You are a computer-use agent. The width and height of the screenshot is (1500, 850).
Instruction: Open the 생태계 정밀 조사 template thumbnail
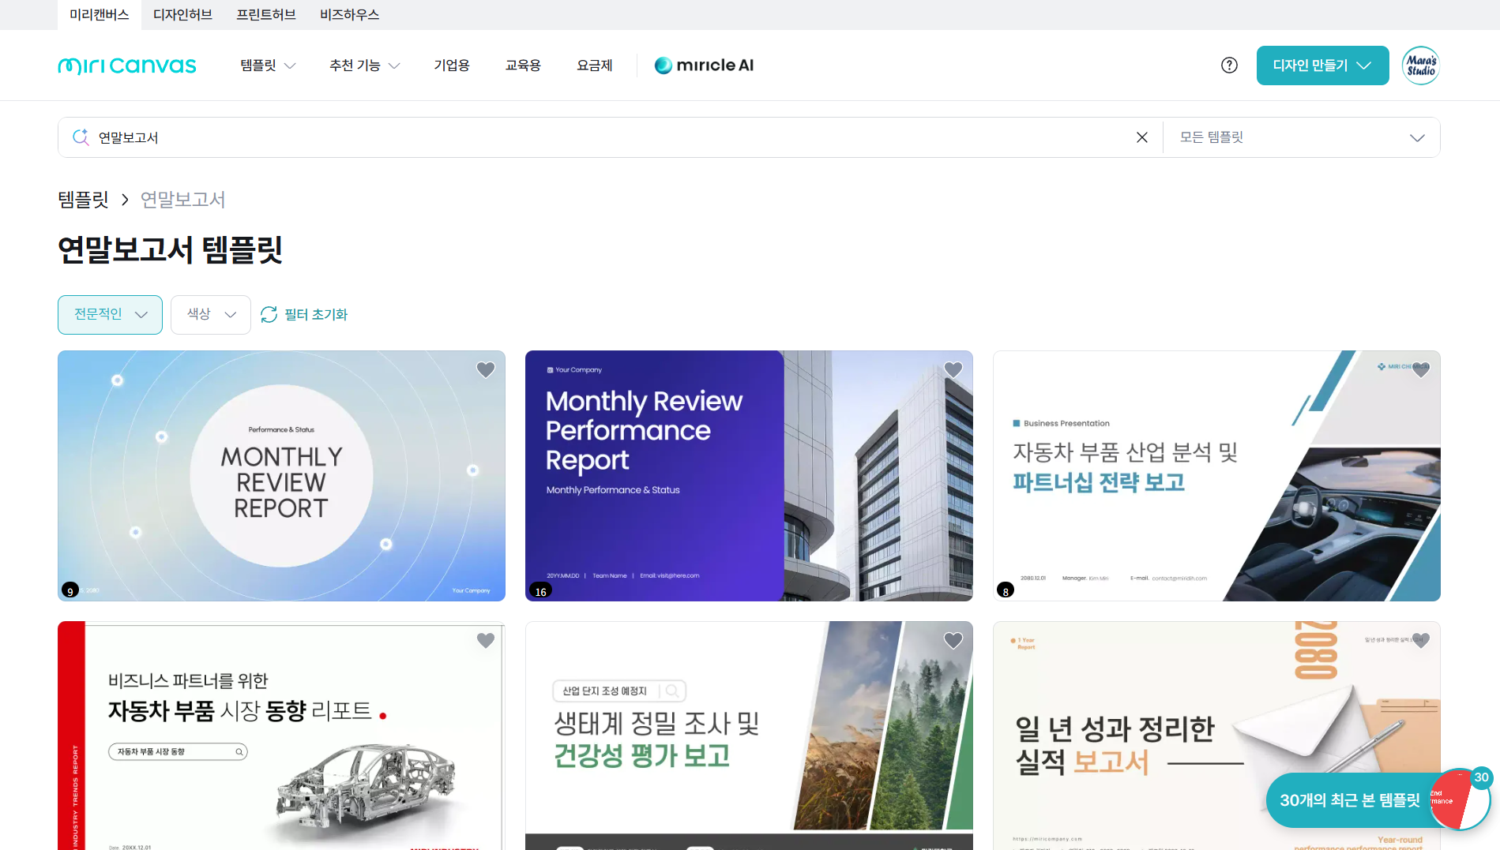[x=749, y=734]
